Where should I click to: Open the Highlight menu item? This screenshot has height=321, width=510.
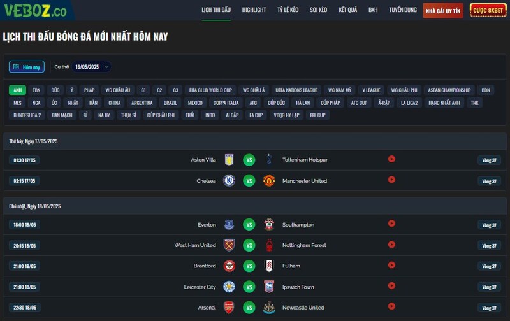coord(254,10)
